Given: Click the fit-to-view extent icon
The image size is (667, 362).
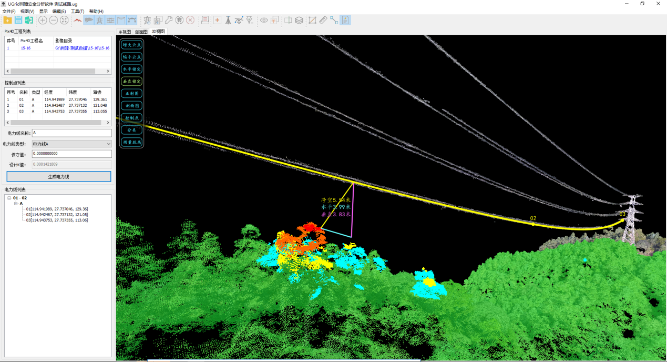Looking at the screenshot, I should click(x=64, y=20).
